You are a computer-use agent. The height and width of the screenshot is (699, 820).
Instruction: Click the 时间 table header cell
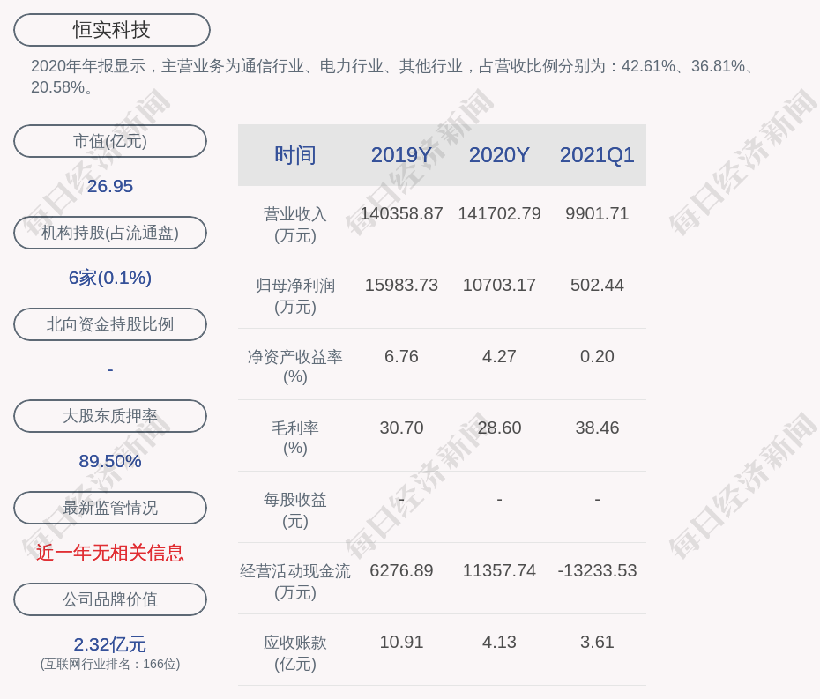pyautogui.click(x=295, y=155)
